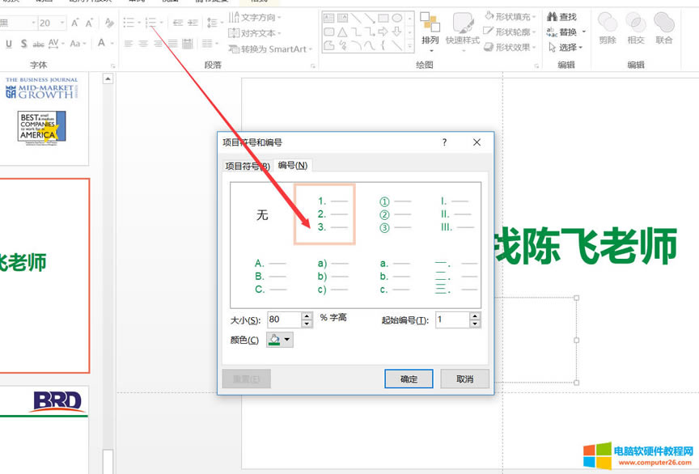The width and height of the screenshot is (699, 474).
Task: Select the ellipse shape in the shapes gallery
Action: [x=398, y=17]
